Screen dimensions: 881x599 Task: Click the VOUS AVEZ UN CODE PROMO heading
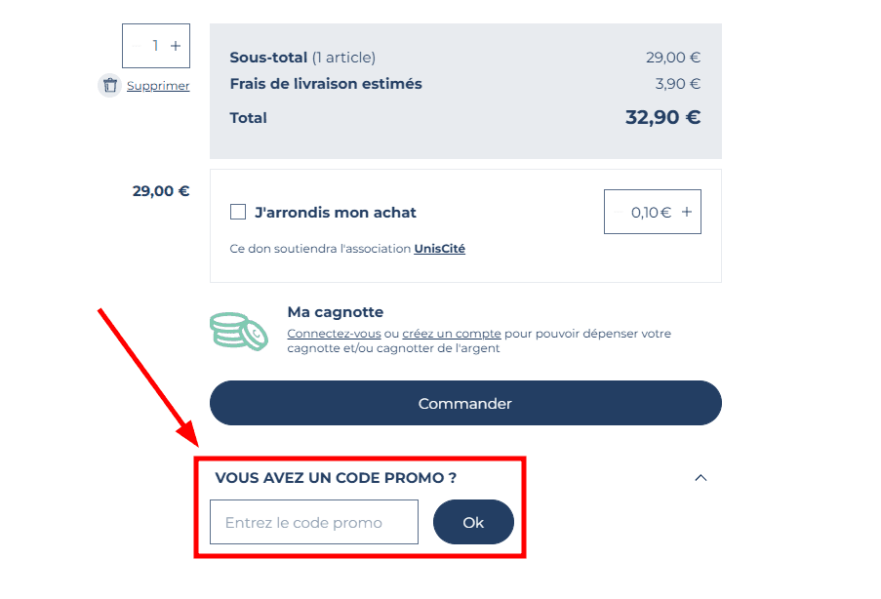point(336,478)
